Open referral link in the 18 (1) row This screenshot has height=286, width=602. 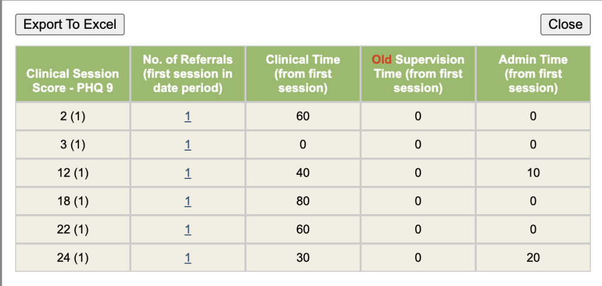coord(188,201)
